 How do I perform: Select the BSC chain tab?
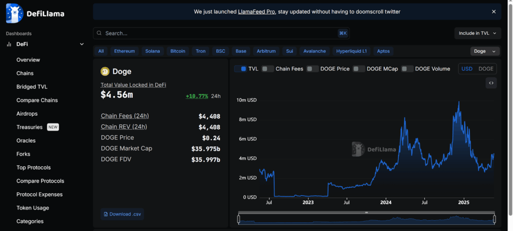(220, 51)
